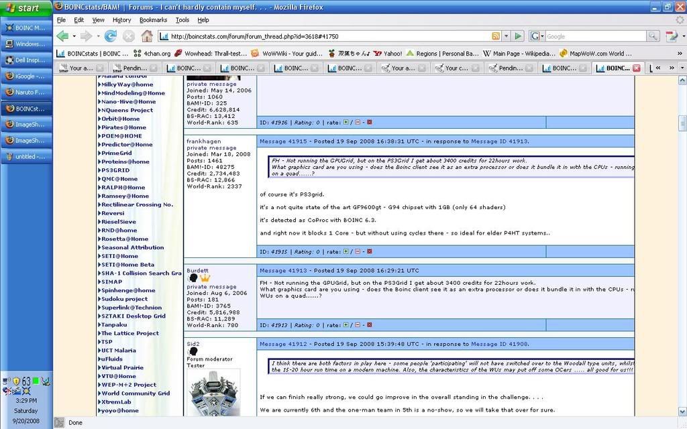Click the Windows Start button
The image size is (687, 429).
25,8
